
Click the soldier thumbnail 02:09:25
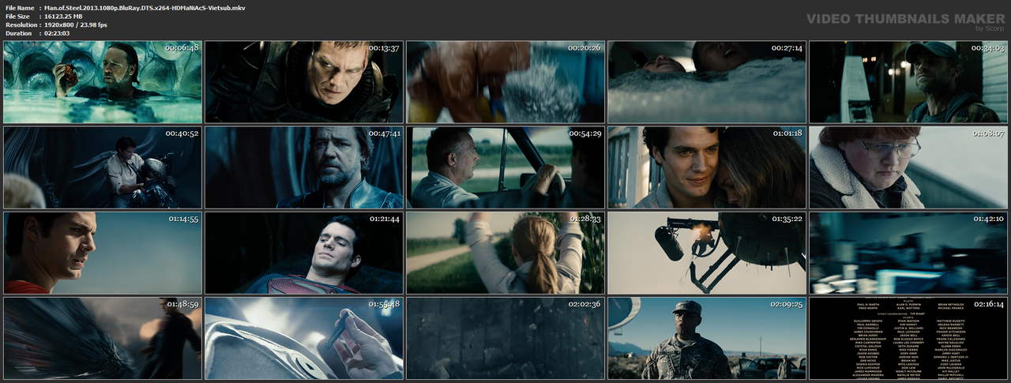click(706, 338)
